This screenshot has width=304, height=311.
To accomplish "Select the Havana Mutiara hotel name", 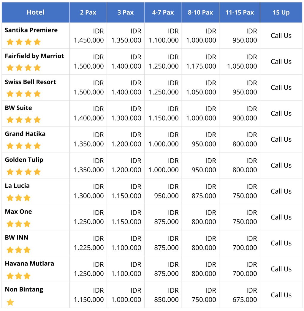I will [x=29, y=263].
